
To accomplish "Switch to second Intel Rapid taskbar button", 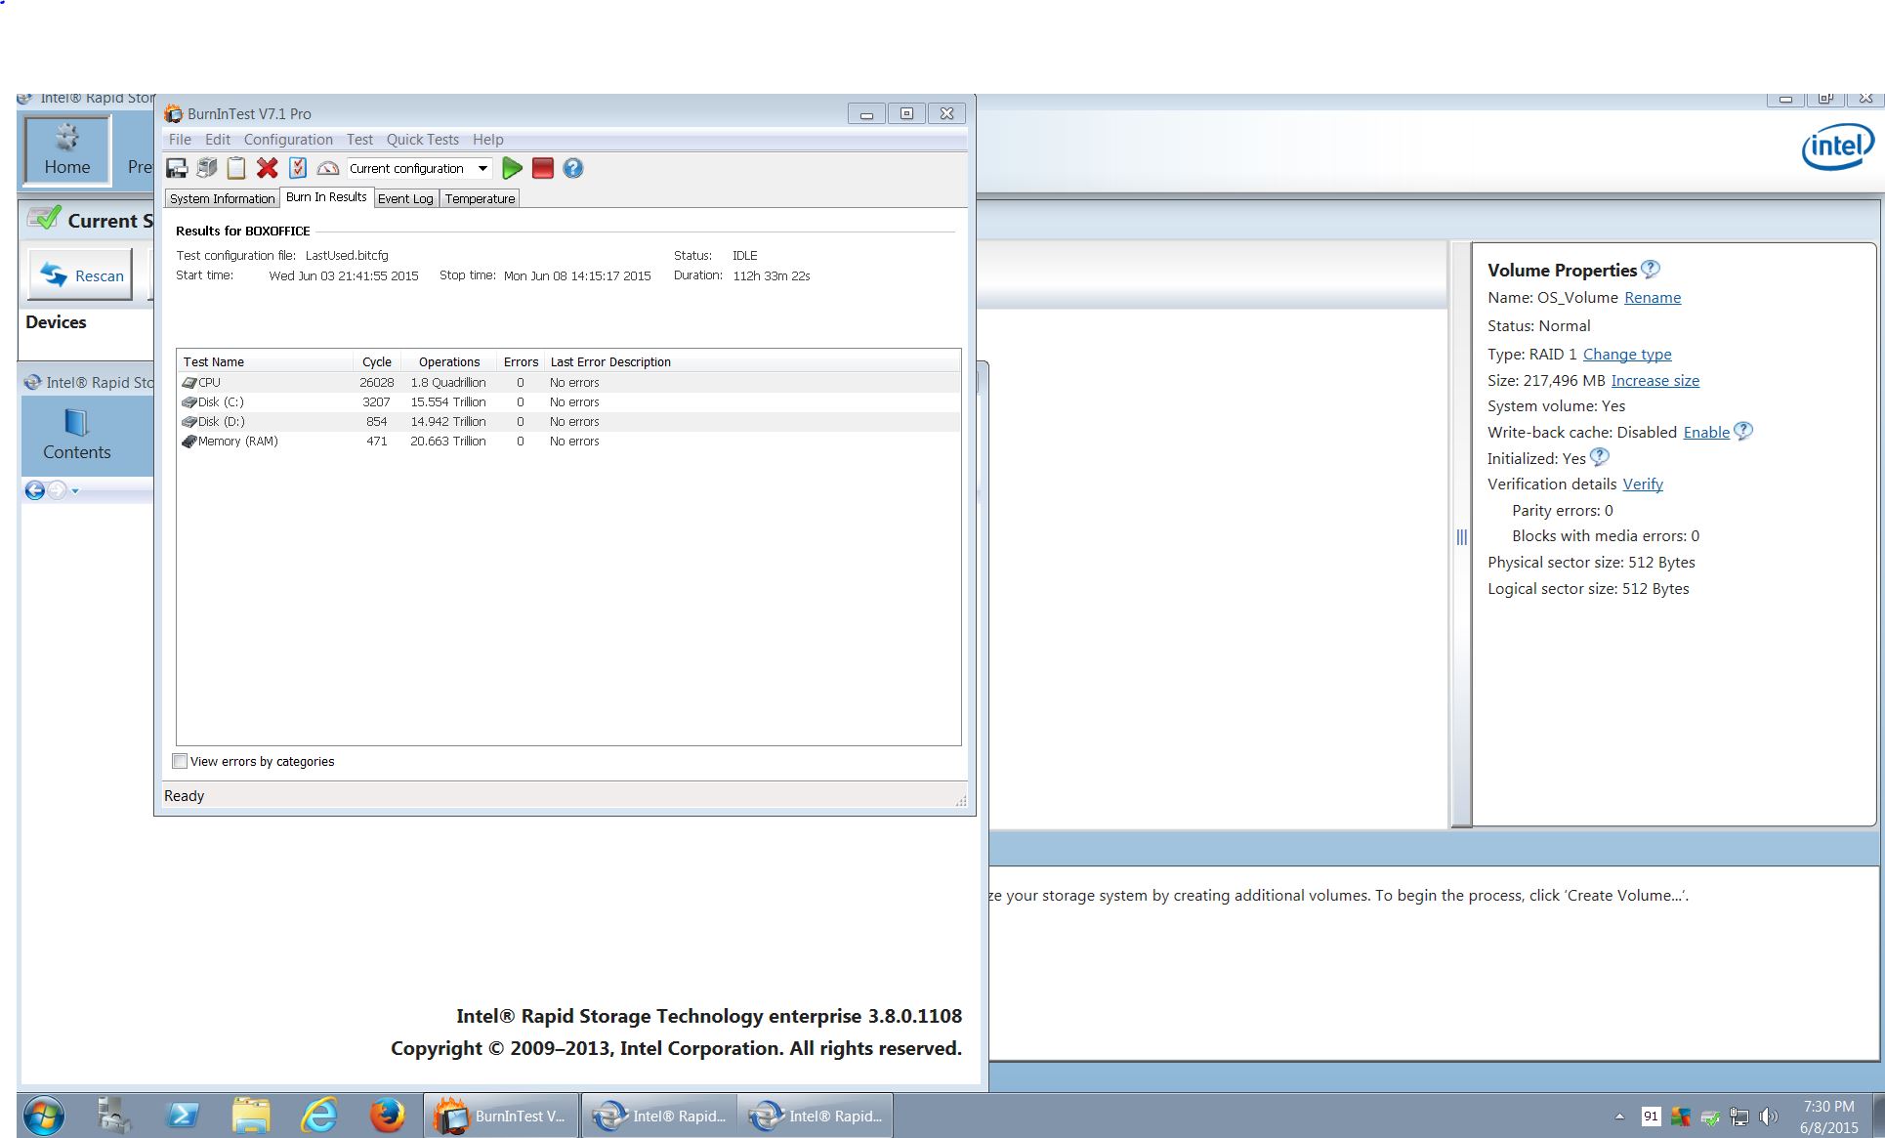I will tap(817, 1116).
